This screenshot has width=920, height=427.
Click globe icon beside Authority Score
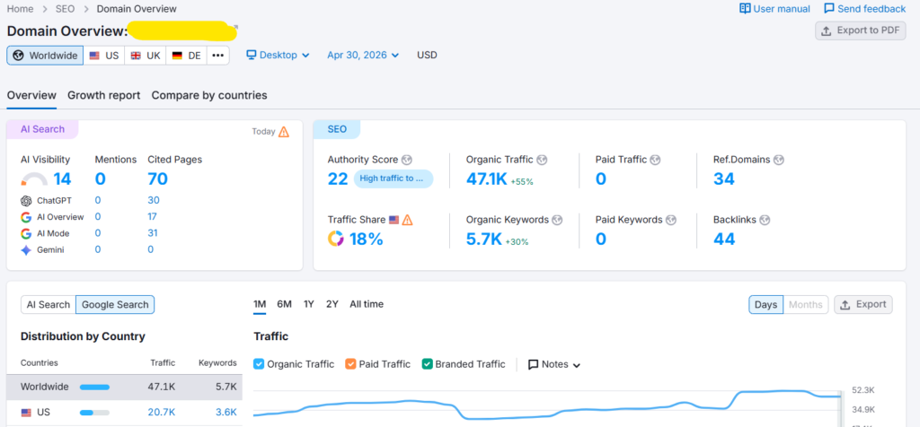pos(407,160)
